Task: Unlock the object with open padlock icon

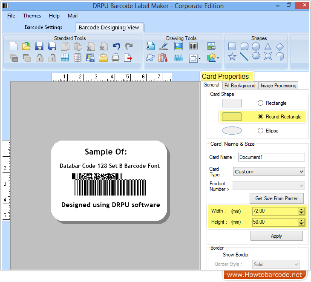Action: 52,58
